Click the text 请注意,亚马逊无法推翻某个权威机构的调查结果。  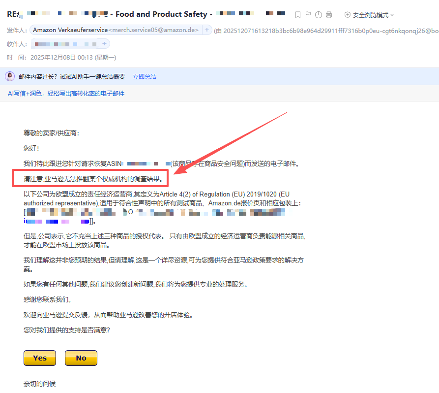pyautogui.click(x=93, y=179)
